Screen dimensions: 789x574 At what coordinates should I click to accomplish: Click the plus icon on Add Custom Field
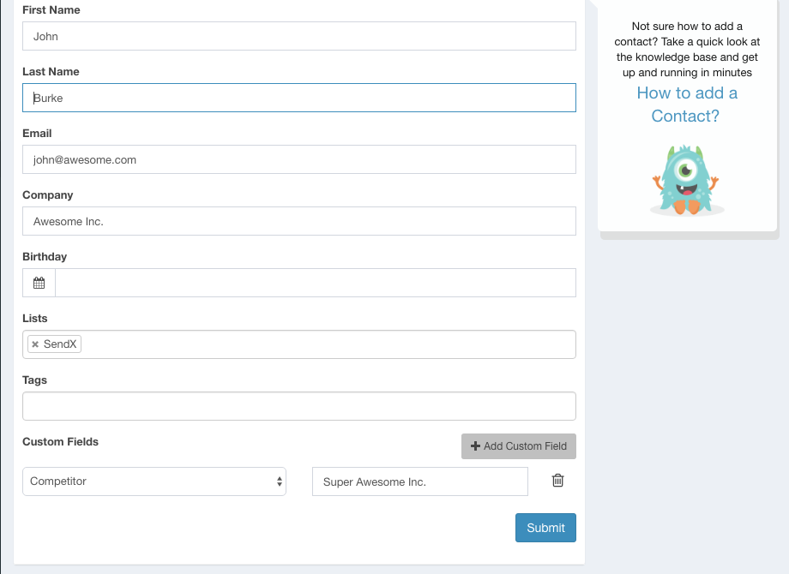[x=475, y=446]
